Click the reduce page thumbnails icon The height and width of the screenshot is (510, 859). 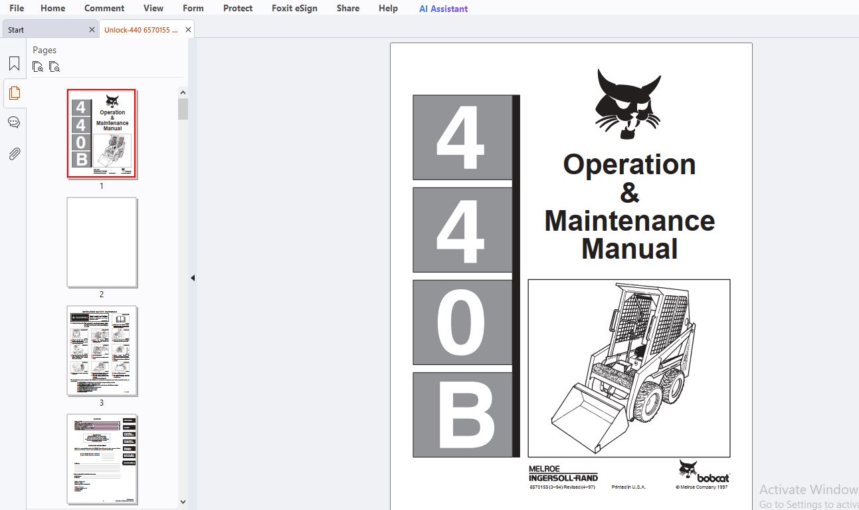(x=54, y=66)
